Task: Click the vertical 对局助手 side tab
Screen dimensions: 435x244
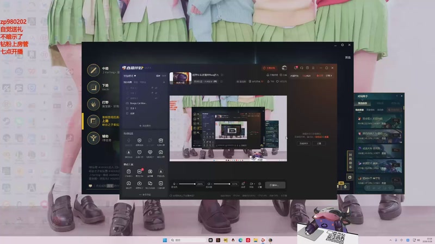Action: [x=350, y=161]
